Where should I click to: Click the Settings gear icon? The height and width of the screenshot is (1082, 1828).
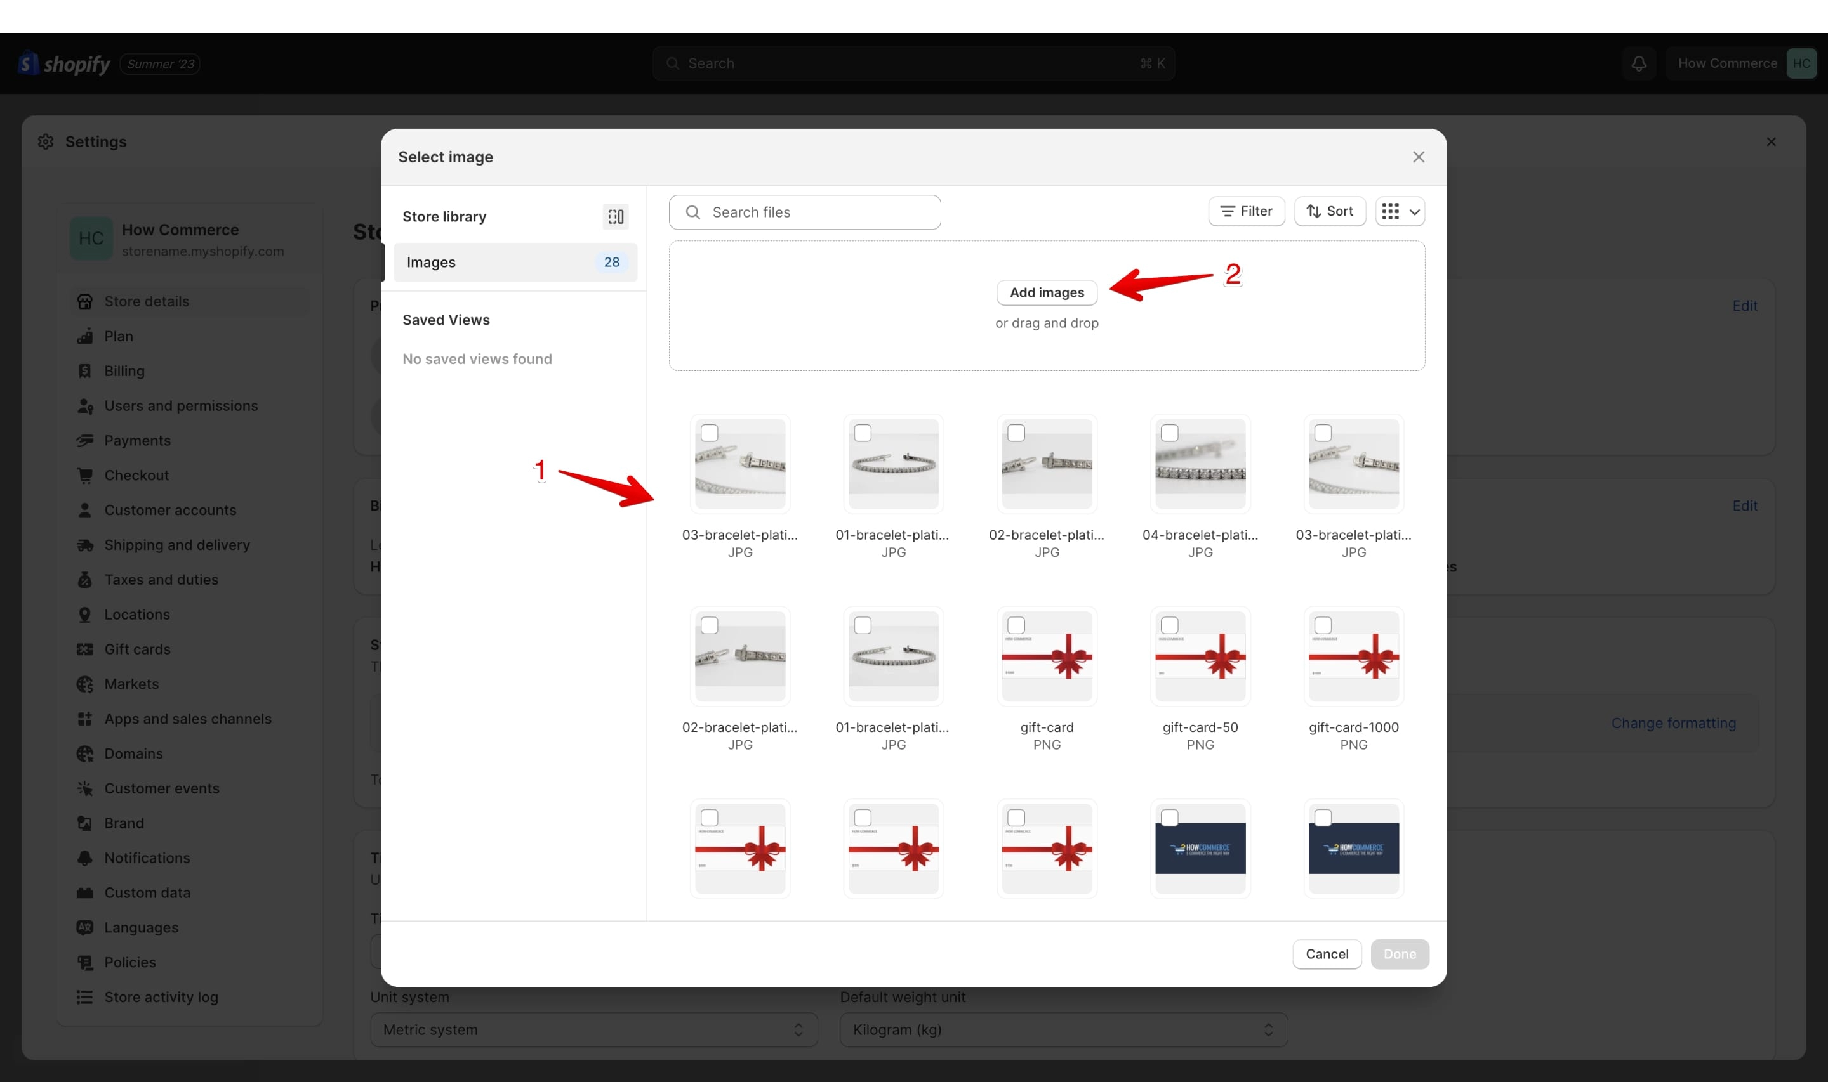[46, 141]
